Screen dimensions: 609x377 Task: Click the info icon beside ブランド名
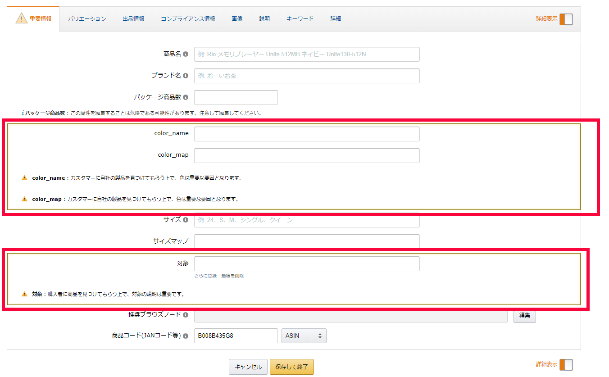186,76
